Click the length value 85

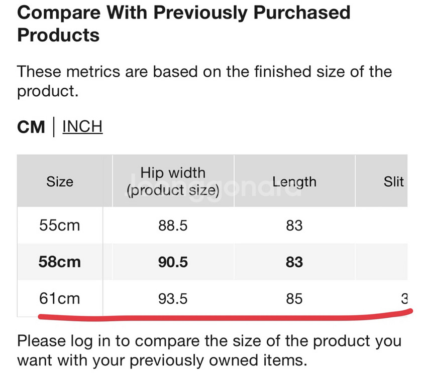(x=294, y=299)
